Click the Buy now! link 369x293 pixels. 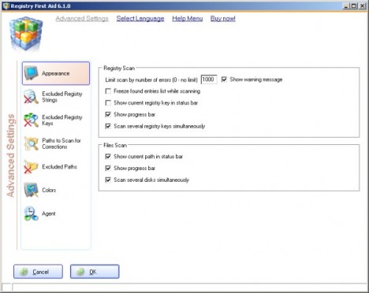coord(223,18)
